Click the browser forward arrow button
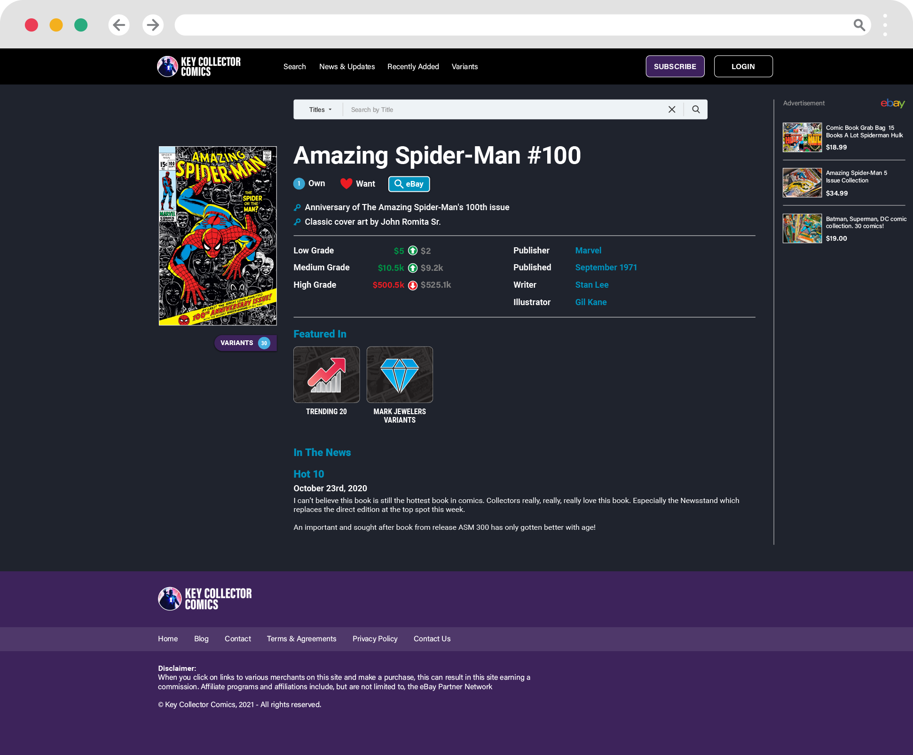The image size is (913, 755). pos(153,25)
